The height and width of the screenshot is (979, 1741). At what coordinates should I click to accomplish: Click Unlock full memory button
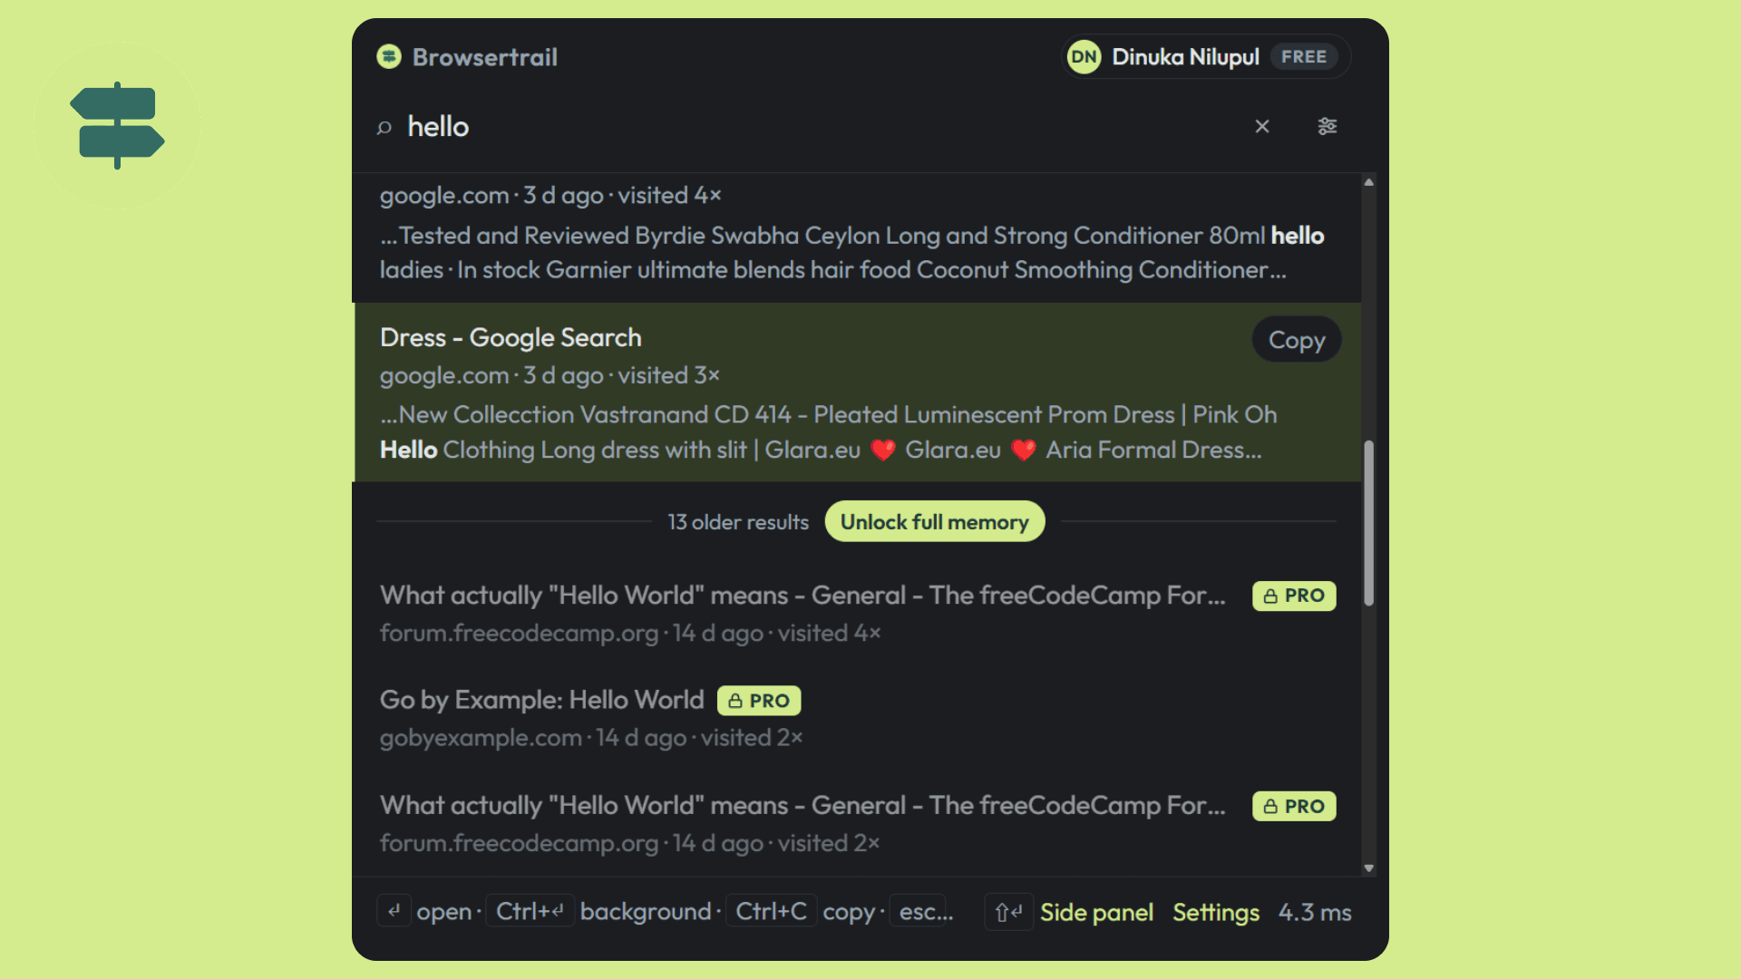(935, 522)
